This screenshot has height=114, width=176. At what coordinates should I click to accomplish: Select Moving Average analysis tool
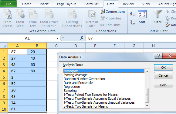104,75
